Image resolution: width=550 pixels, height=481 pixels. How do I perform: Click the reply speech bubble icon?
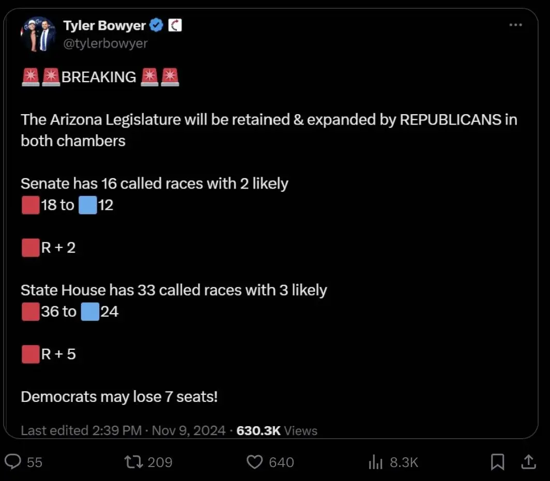[x=12, y=461]
